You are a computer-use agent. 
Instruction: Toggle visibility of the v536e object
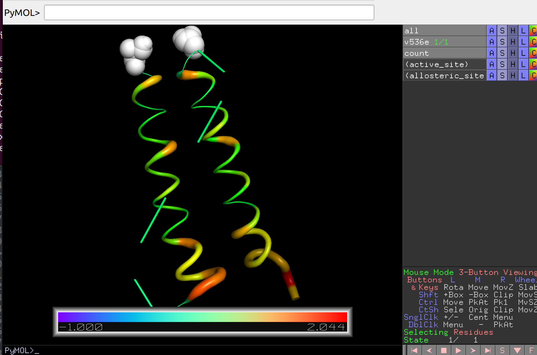click(x=417, y=41)
